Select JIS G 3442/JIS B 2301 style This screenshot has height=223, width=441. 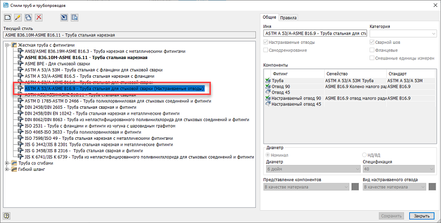(99, 144)
